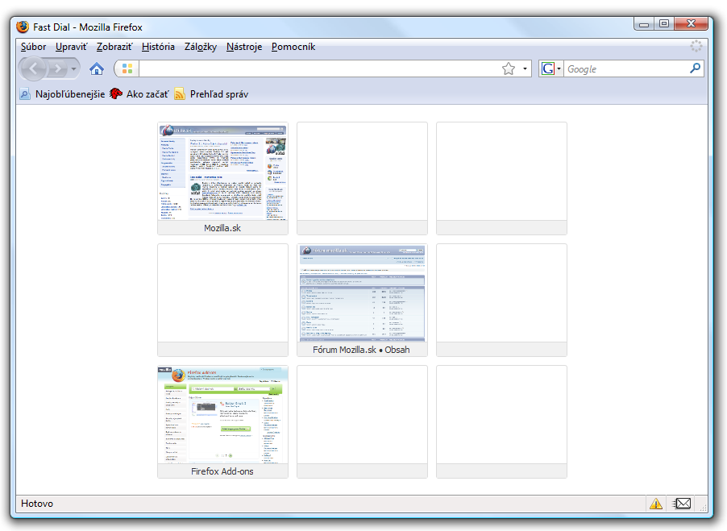Go back with the Back arrow button

(33, 69)
